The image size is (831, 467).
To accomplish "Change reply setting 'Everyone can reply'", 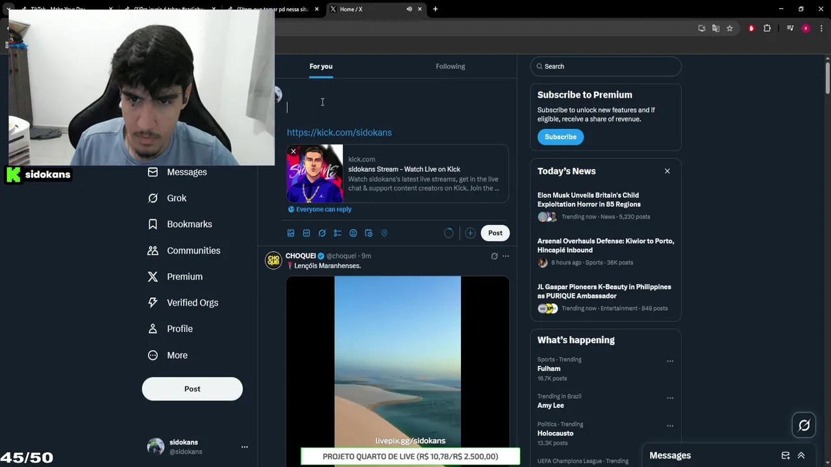I will click(320, 210).
